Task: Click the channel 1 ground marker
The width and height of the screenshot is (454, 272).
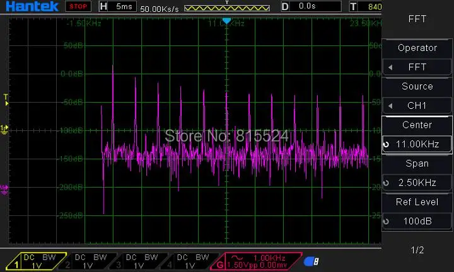Action: (x=4, y=130)
